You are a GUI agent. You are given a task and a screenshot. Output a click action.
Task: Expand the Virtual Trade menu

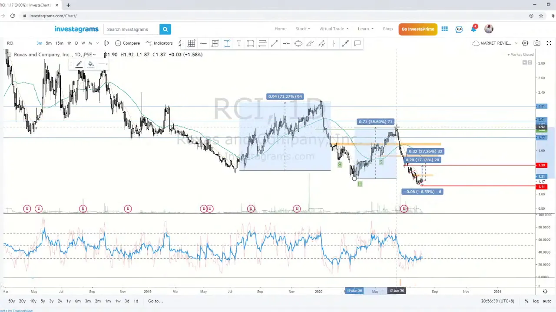coord(334,29)
